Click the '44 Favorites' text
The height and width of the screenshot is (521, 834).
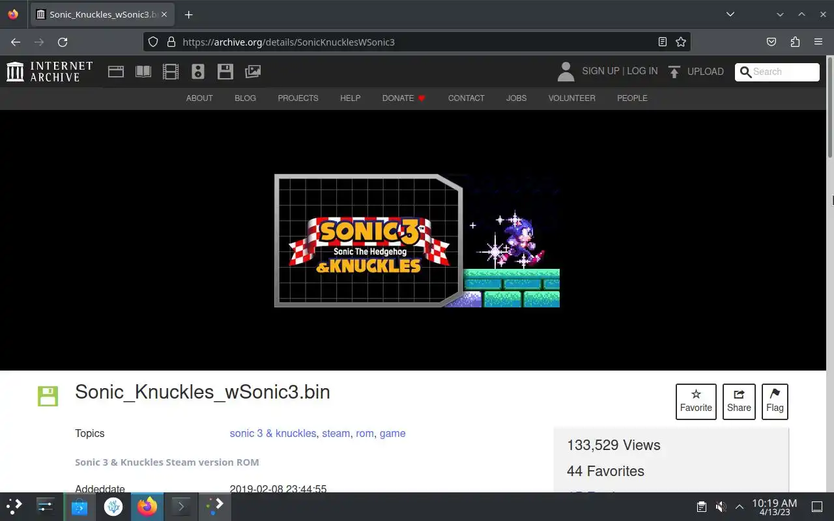click(x=605, y=472)
